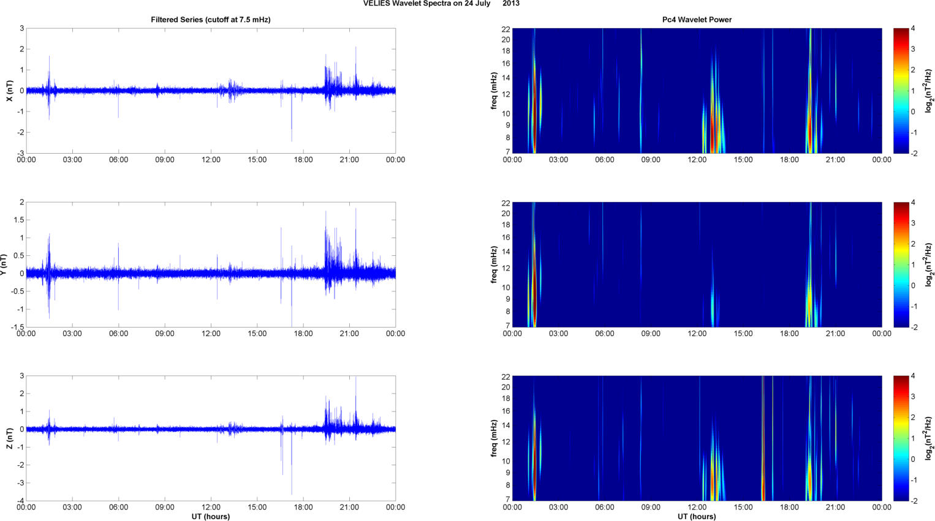Viewport: 935px width, 521px height.
Task: Click the "-1.5" tick on the Y (nT) axis
Action: [x=18, y=328]
